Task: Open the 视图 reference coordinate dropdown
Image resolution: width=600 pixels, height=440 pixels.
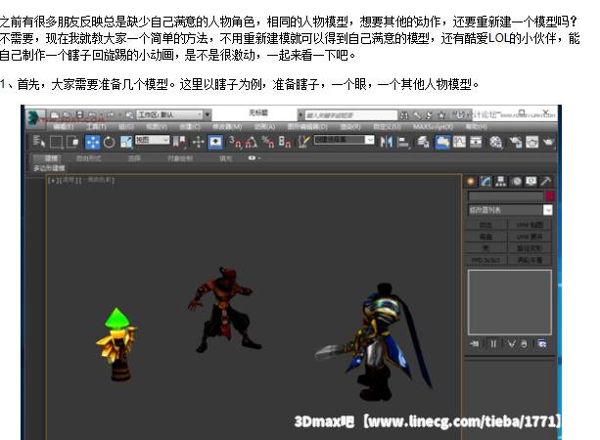Action: pyautogui.click(x=152, y=140)
